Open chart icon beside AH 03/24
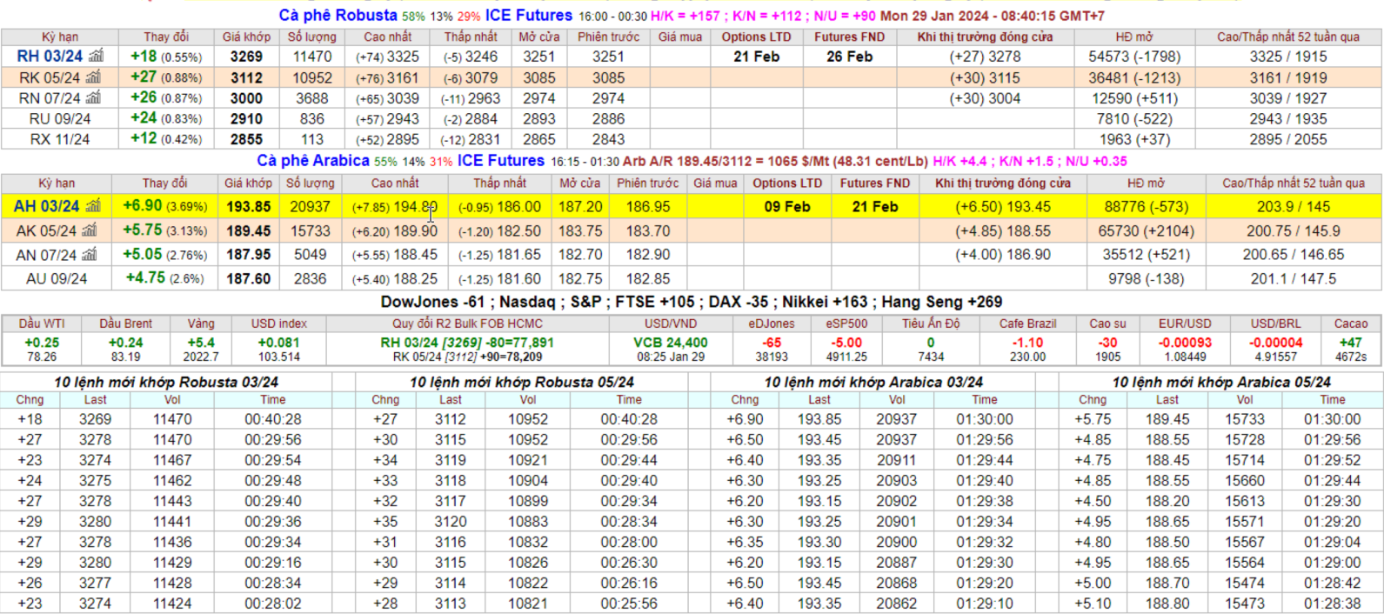Image resolution: width=1384 pixels, height=614 pixels. point(93,206)
